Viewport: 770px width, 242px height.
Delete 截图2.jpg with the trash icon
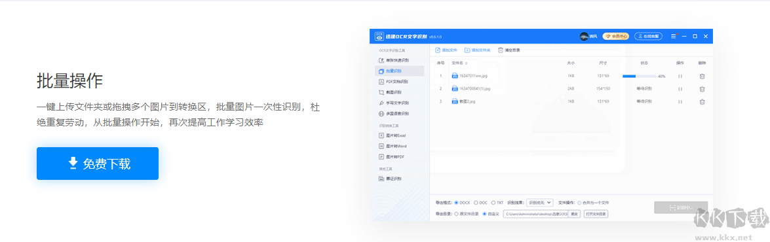click(x=703, y=101)
